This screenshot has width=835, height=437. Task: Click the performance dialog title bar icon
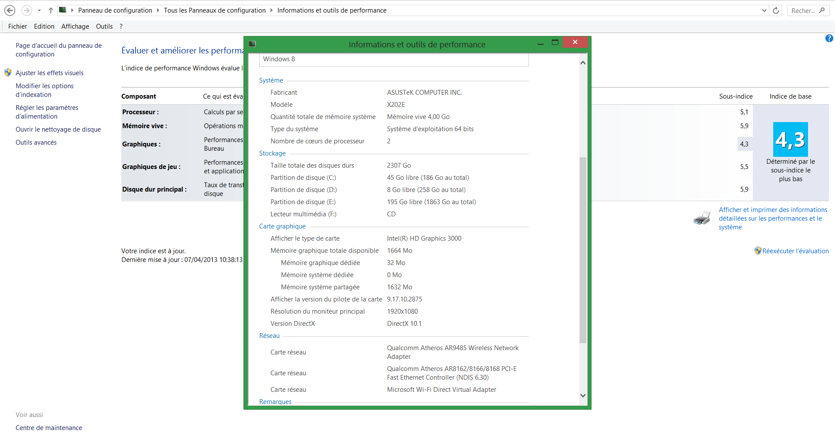click(x=252, y=44)
